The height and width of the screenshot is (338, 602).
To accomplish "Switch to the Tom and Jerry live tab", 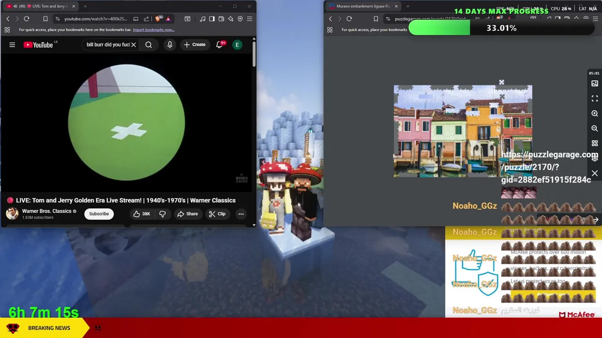I will click(x=40, y=6).
